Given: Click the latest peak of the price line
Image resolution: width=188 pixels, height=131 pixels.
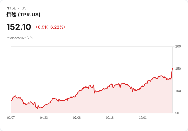Looking at the screenshot, I should tap(172, 68).
